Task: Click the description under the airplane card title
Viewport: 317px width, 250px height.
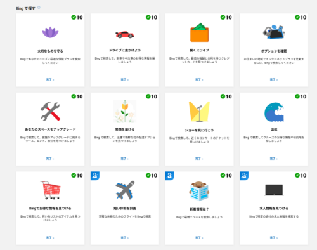Action: point(125,216)
